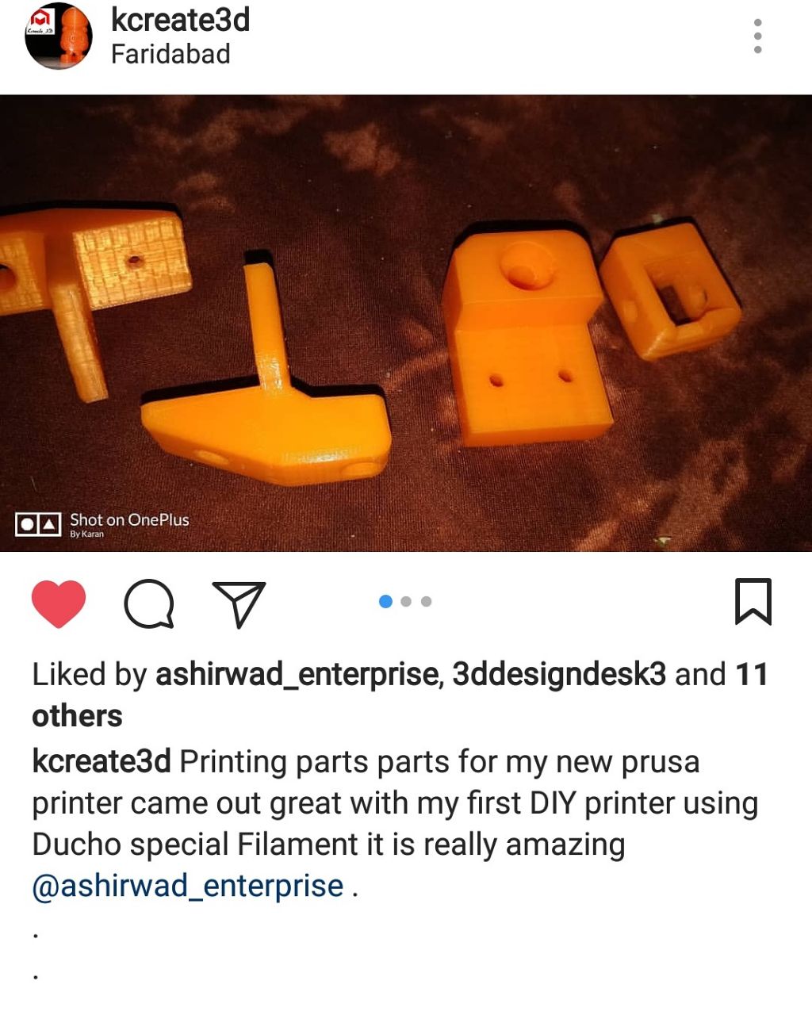Save the post with the bookmark icon
Viewport: 812px width, 1015px height.
click(x=753, y=602)
